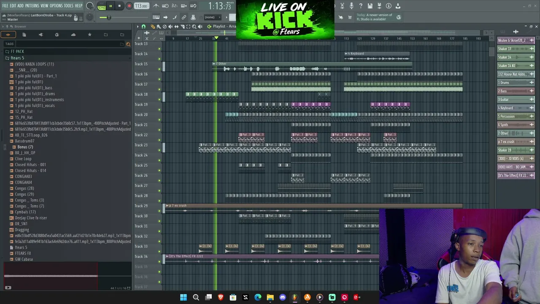Show all browser content tab icon
Image resolution: width=540 pixels, height=304 pixels.
click(x=8, y=35)
